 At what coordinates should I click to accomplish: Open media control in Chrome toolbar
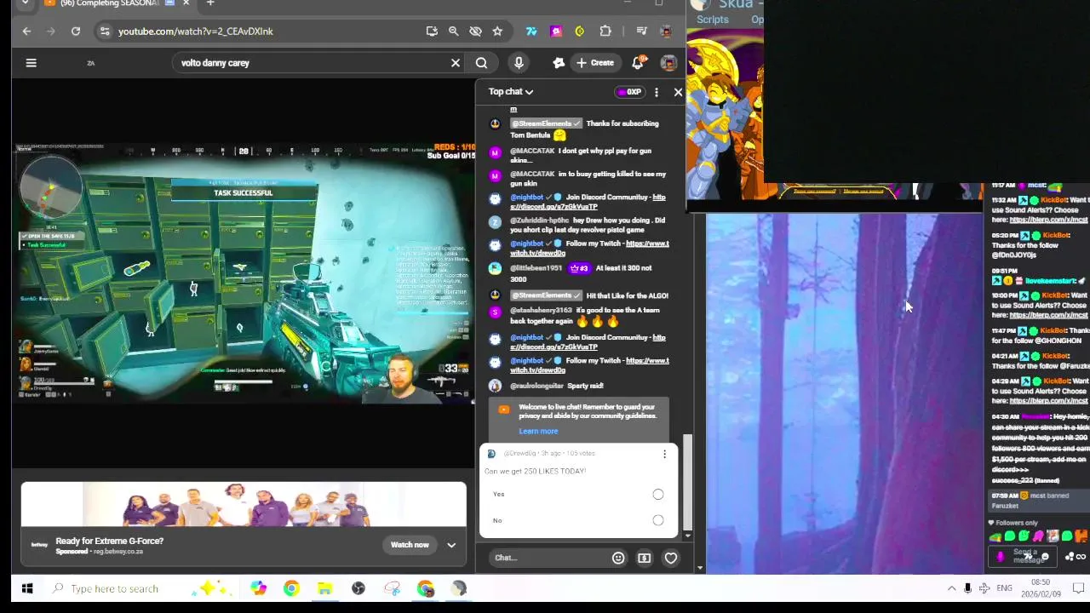pos(642,32)
